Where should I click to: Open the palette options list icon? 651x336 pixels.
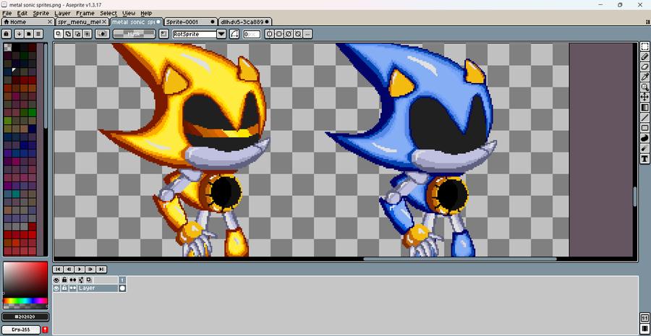(x=38, y=34)
